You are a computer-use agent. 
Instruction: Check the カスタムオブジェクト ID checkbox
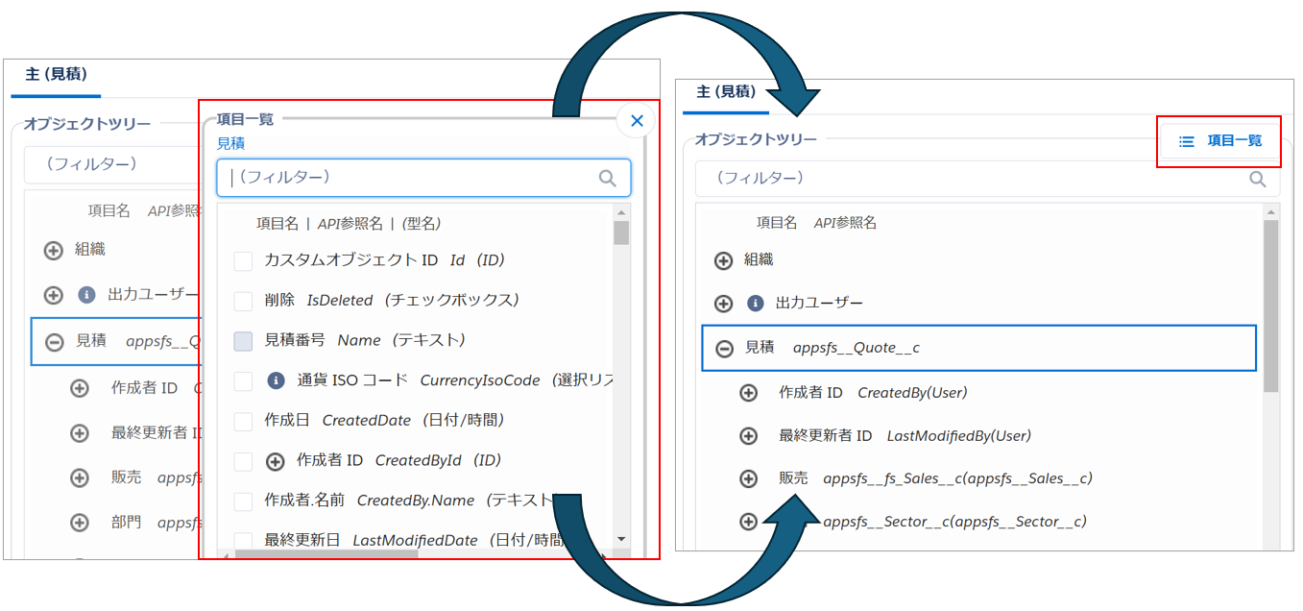243,260
